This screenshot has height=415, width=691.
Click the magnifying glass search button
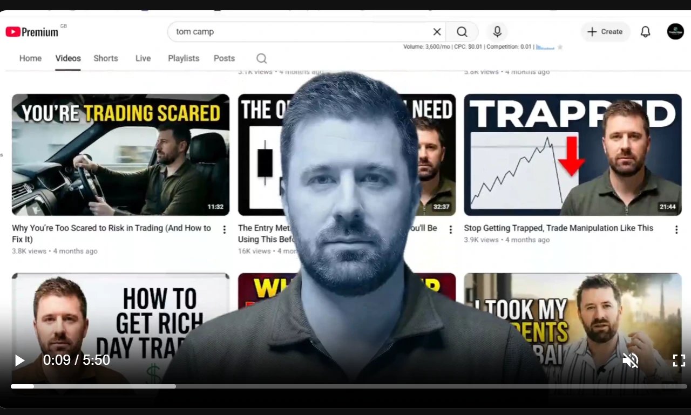[462, 32]
